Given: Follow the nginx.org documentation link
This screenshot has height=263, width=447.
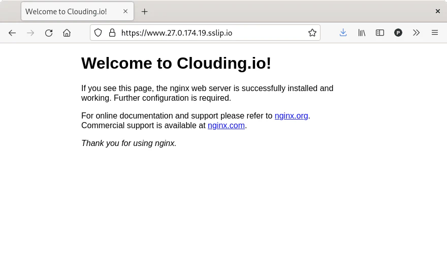Looking at the screenshot, I should point(291,115).
